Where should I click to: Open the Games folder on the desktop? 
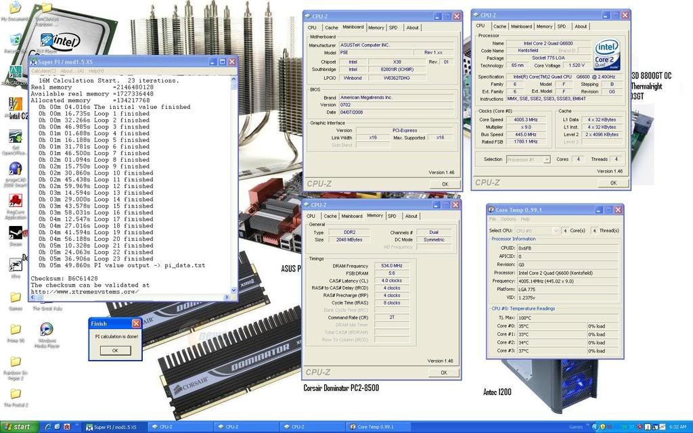pos(15,298)
